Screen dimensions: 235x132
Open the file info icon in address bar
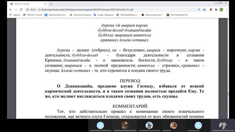coord(28,10)
